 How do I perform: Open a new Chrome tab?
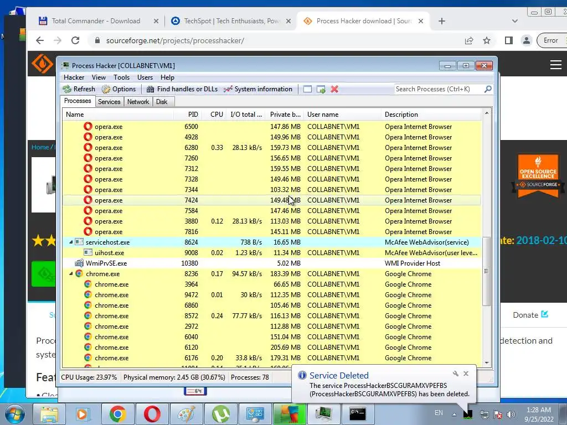coord(441,21)
